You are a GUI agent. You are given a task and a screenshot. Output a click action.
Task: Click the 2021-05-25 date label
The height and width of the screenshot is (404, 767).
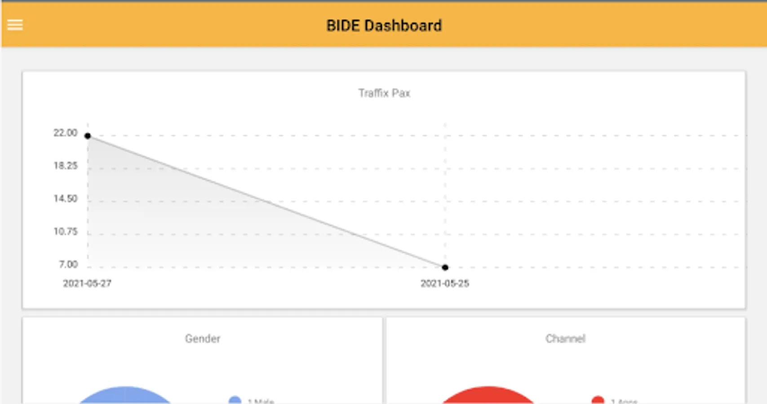[x=445, y=283]
